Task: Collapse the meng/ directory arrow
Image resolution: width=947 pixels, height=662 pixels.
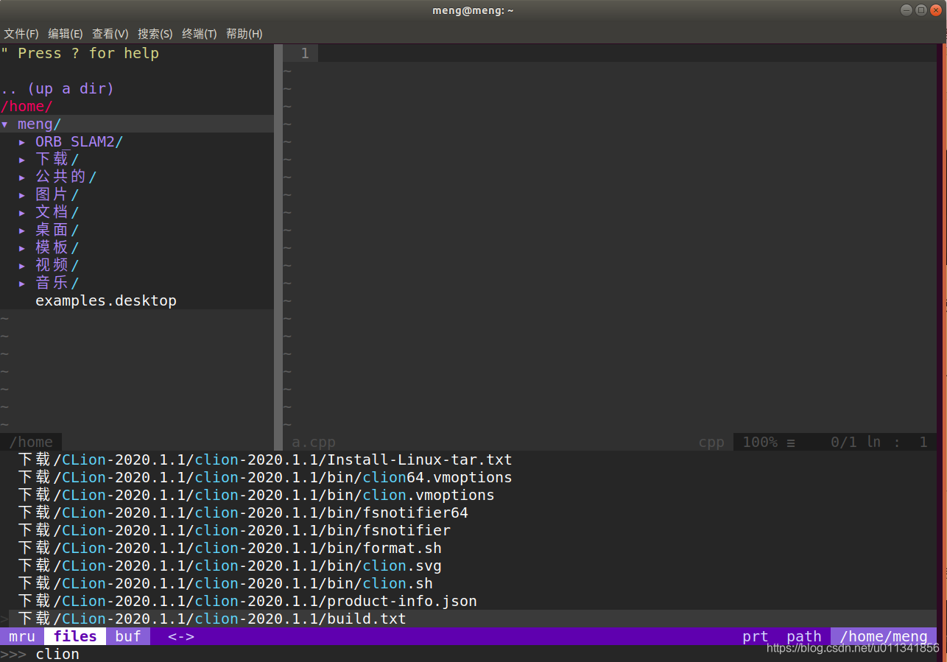Action: tap(4, 124)
